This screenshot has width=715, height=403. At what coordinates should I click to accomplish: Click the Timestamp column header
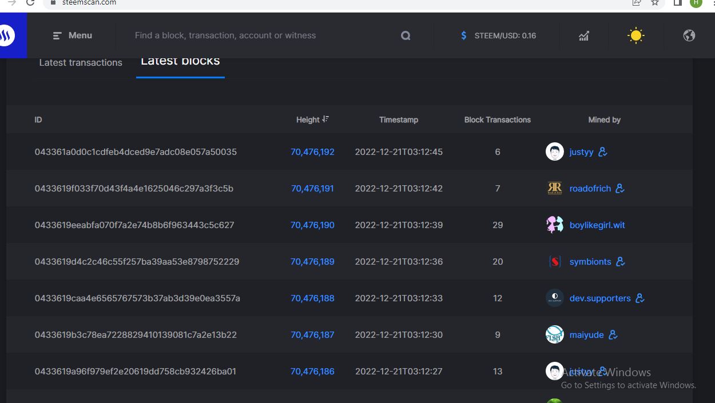pos(399,119)
